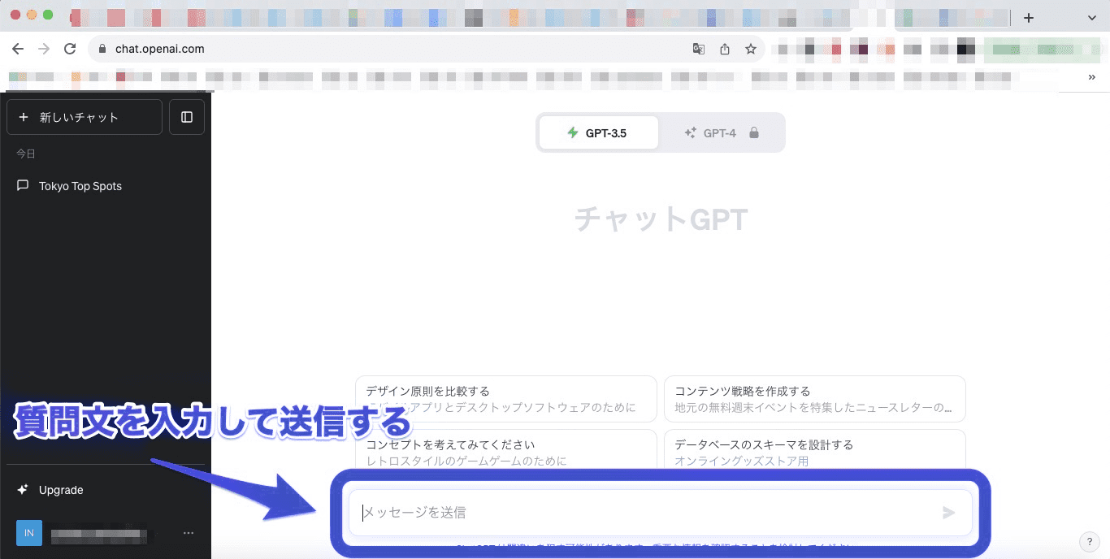Click the IN user avatar
This screenshot has width=1110, height=559.
click(x=29, y=533)
